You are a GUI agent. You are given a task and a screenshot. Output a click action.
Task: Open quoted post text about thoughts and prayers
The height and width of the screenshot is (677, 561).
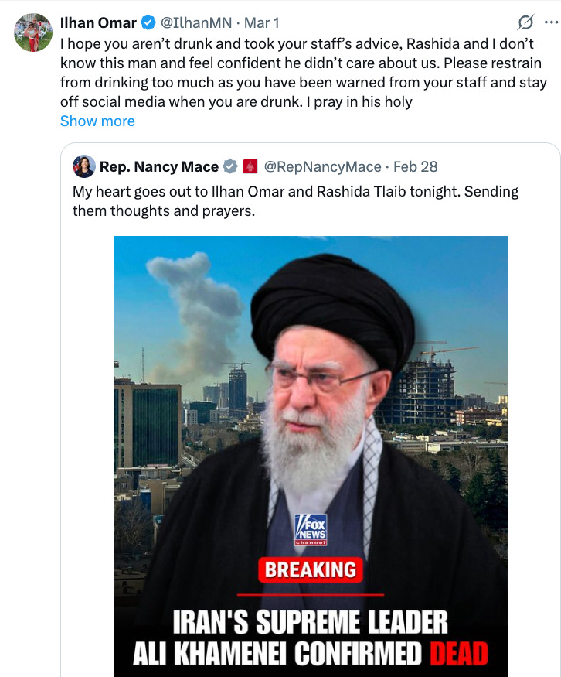click(x=295, y=200)
